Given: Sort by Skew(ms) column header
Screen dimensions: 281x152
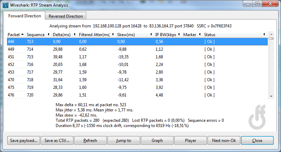Looking at the screenshot, I should pyautogui.click(x=135, y=34).
